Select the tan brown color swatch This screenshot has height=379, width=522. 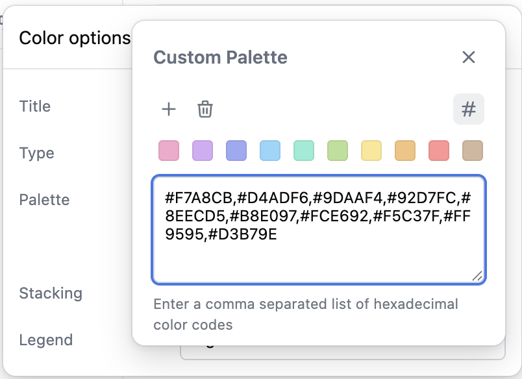(x=473, y=151)
